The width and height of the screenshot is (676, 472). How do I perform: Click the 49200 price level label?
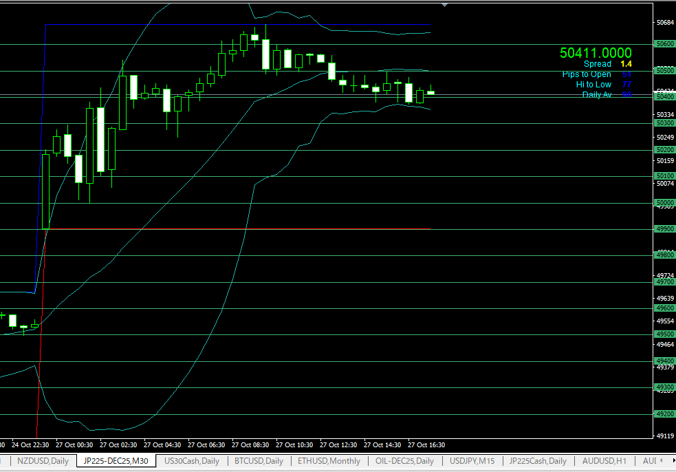coord(664,415)
